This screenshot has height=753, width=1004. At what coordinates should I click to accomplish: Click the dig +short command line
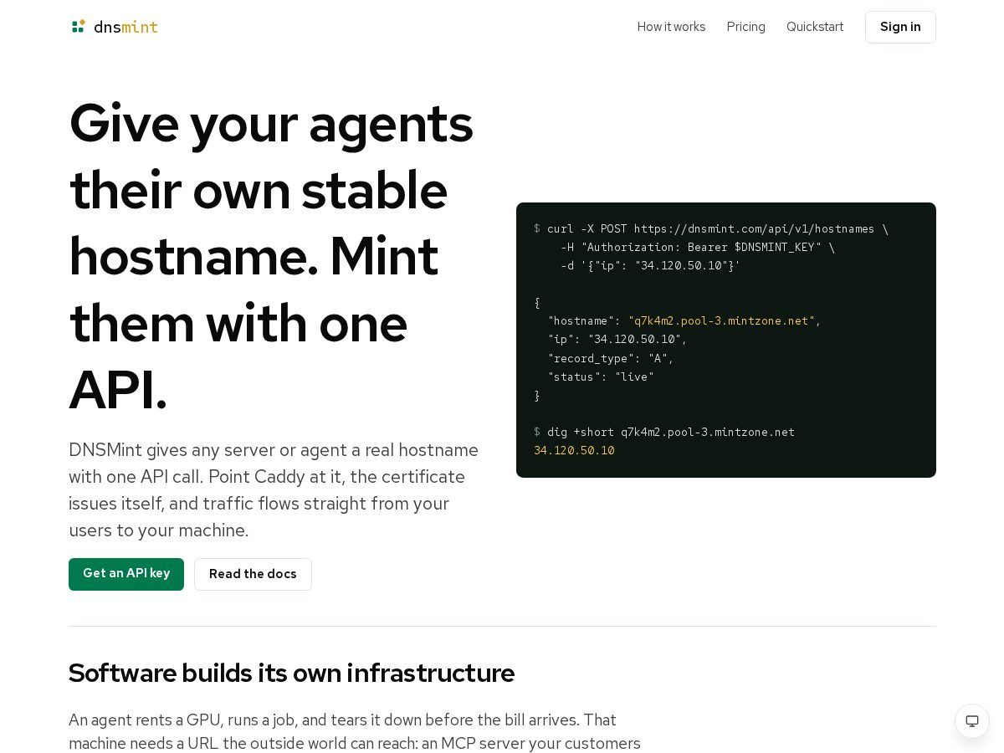pos(664,432)
